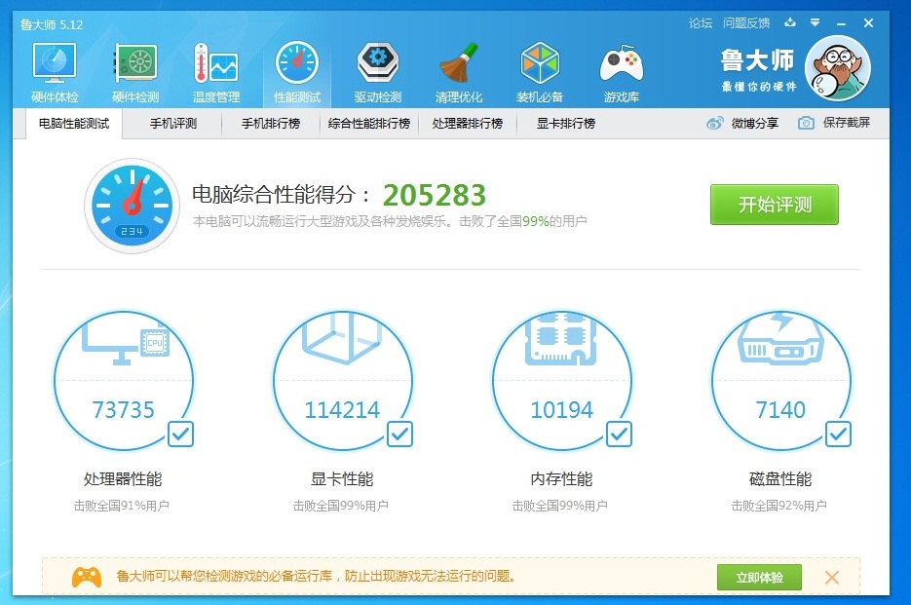
Task: Open the 硬件体检 hardware checkup module
Action: [54, 72]
